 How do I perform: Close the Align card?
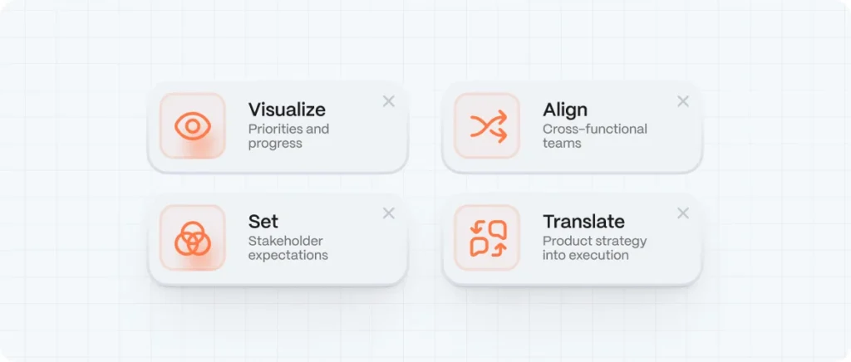(x=683, y=101)
